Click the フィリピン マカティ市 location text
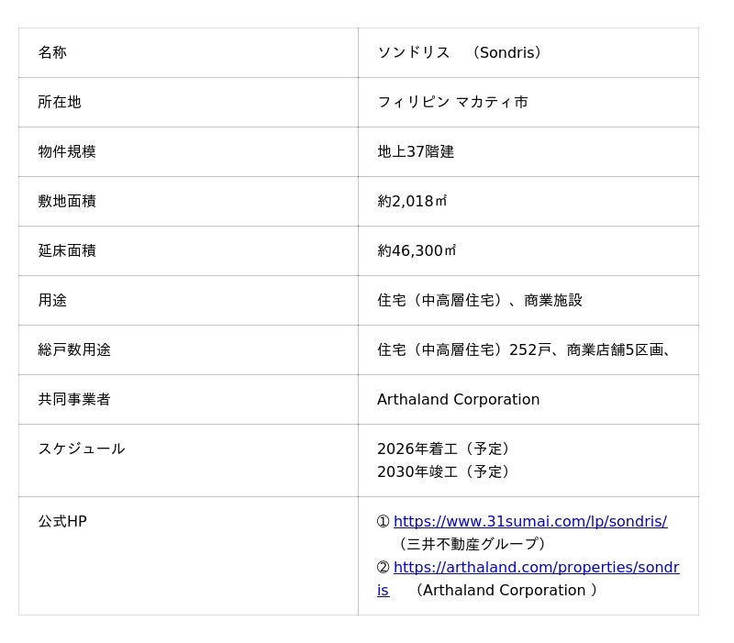This screenshot has height=643, width=734. click(452, 103)
